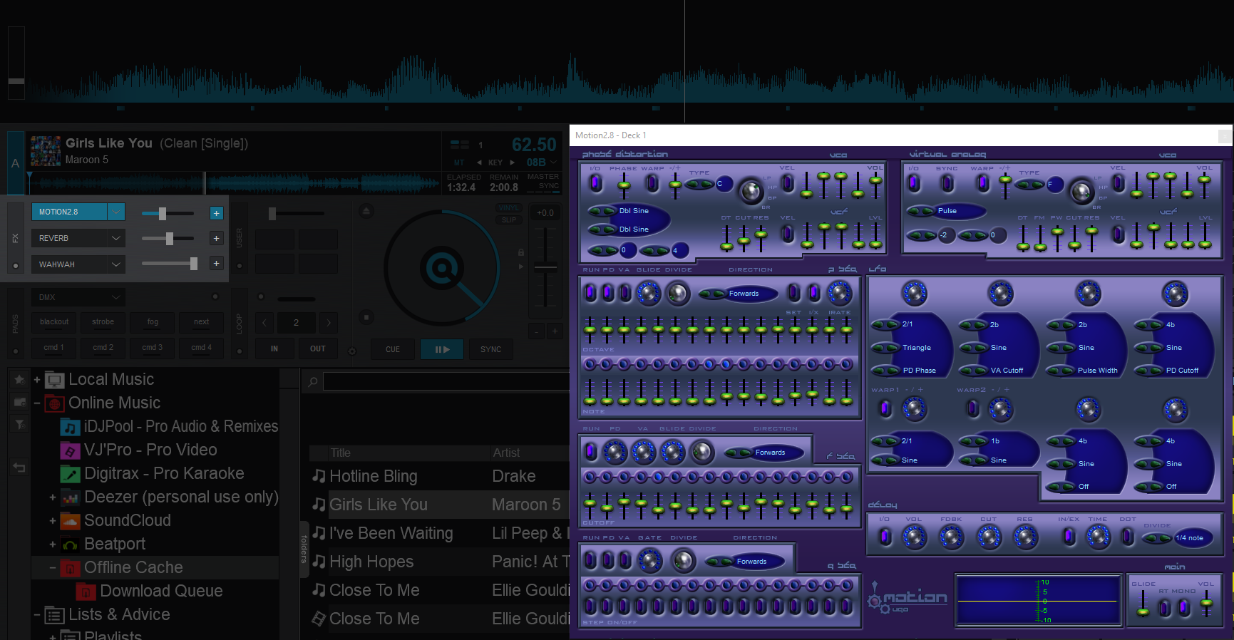The height and width of the screenshot is (640, 1234).
Task: Click the WAHWAH effect amount slider
Action: [x=170, y=264]
